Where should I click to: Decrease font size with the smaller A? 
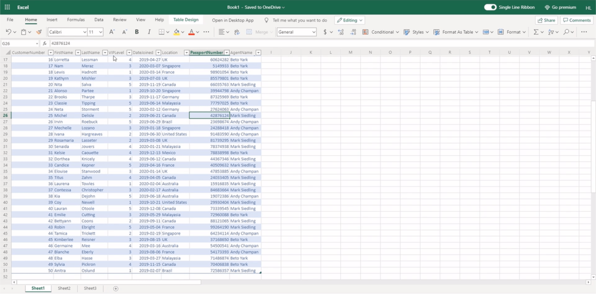pos(125,32)
